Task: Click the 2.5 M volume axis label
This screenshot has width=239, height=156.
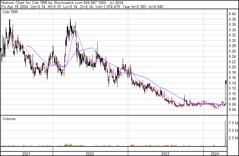Action: (233, 138)
